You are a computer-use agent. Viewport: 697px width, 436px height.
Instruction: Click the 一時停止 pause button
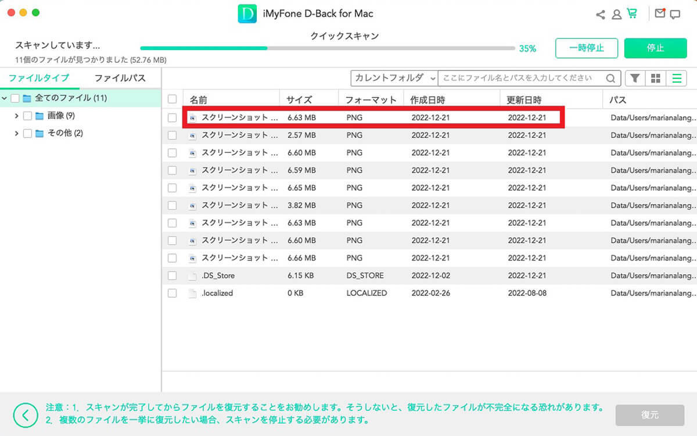click(587, 48)
